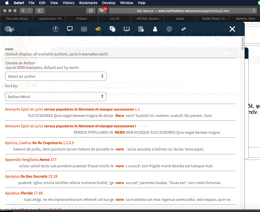The image size is (260, 212).
Task: Open the Develop menu in the menu bar
Action: point(109,3)
